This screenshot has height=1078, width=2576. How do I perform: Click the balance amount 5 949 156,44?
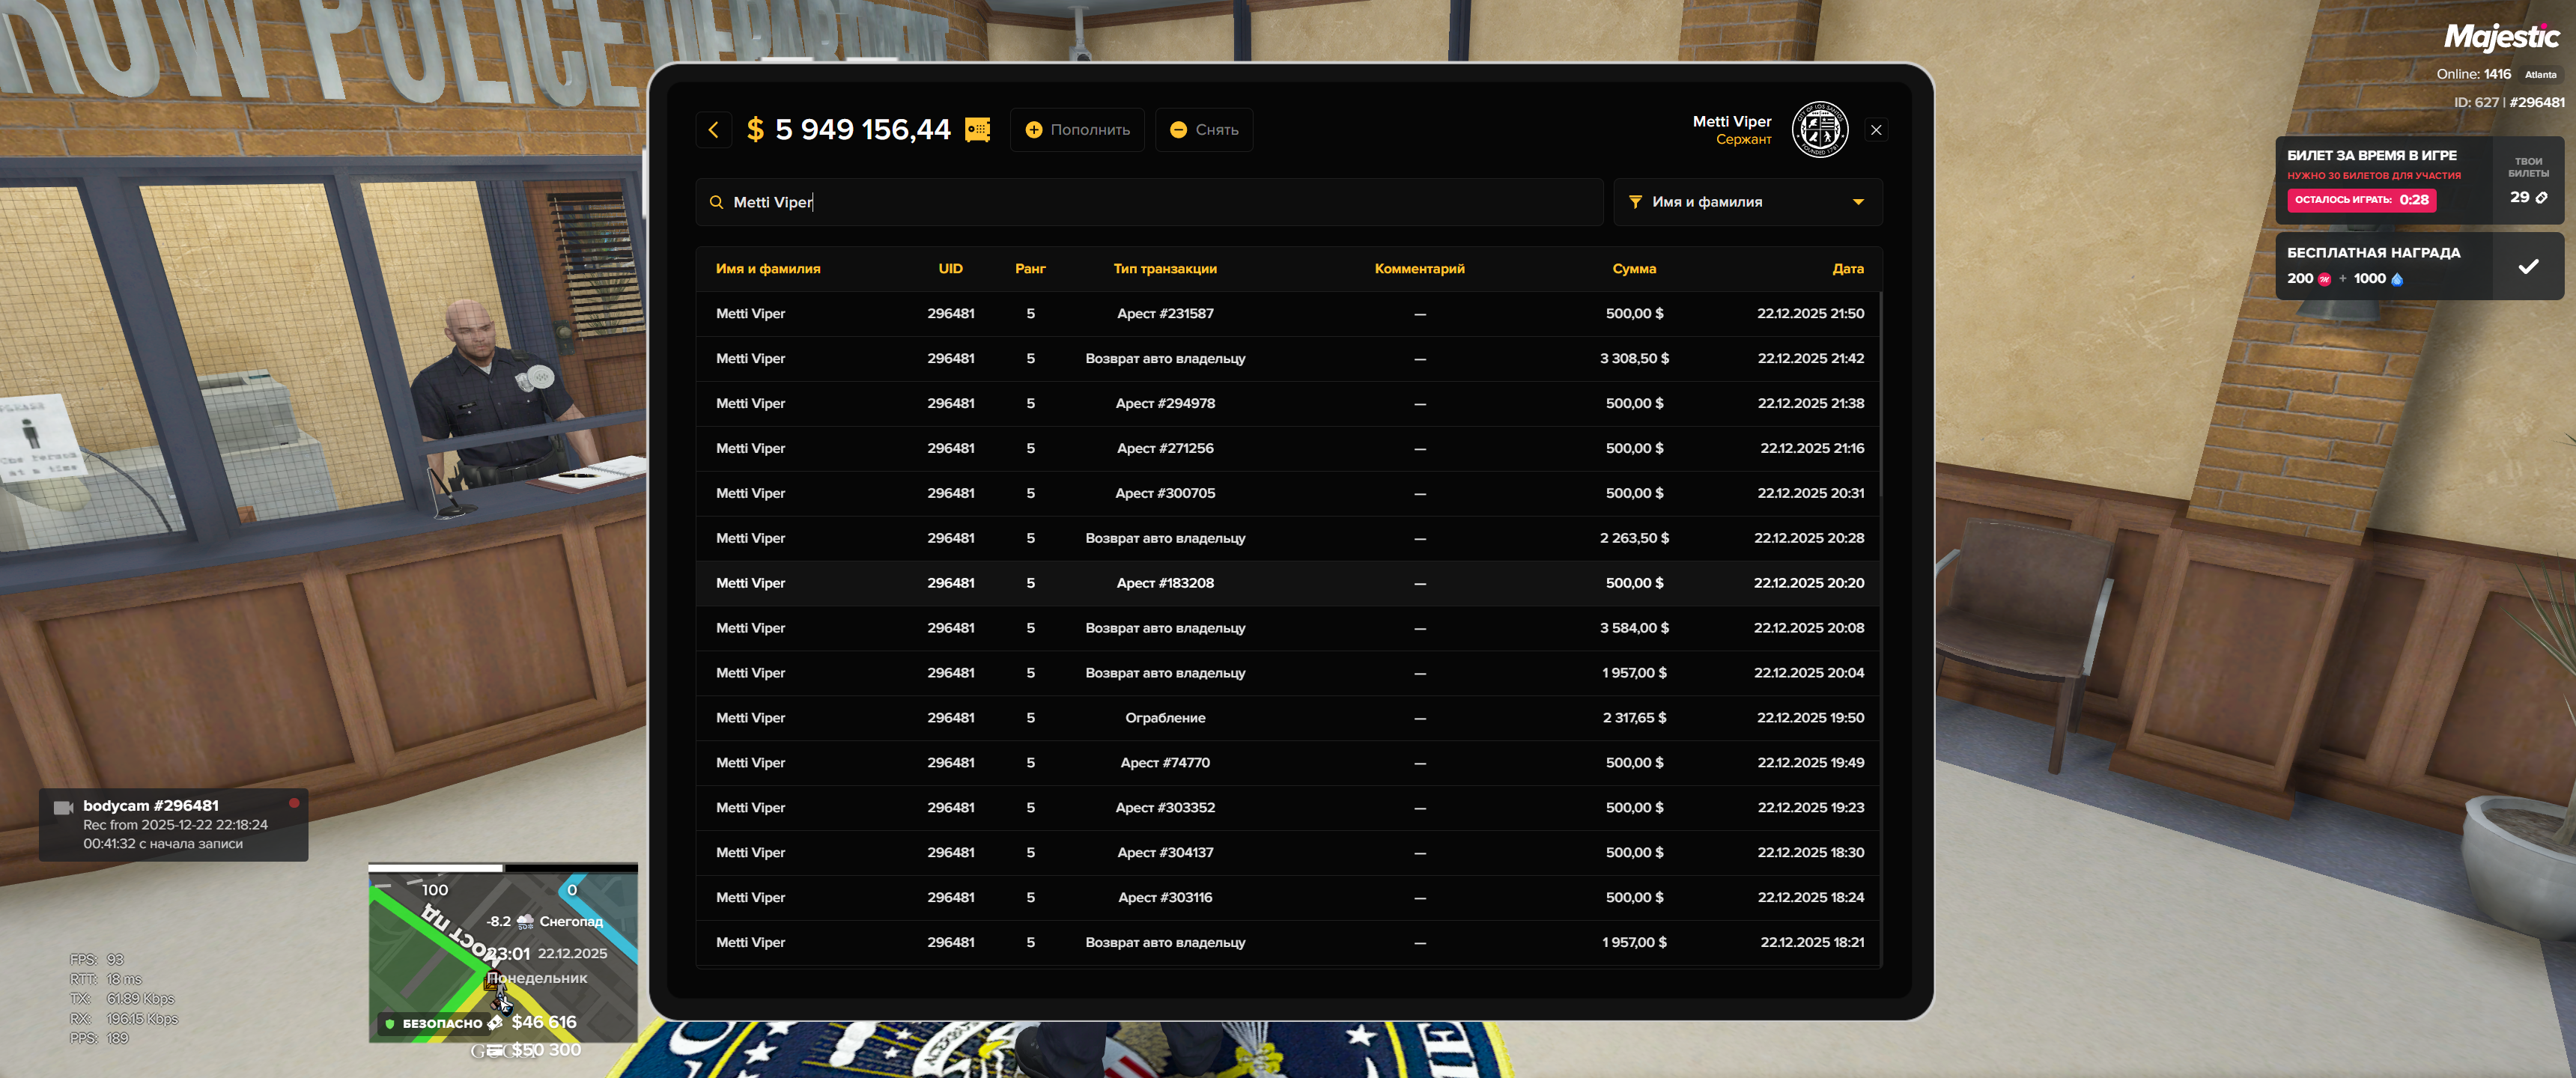(862, 130)
